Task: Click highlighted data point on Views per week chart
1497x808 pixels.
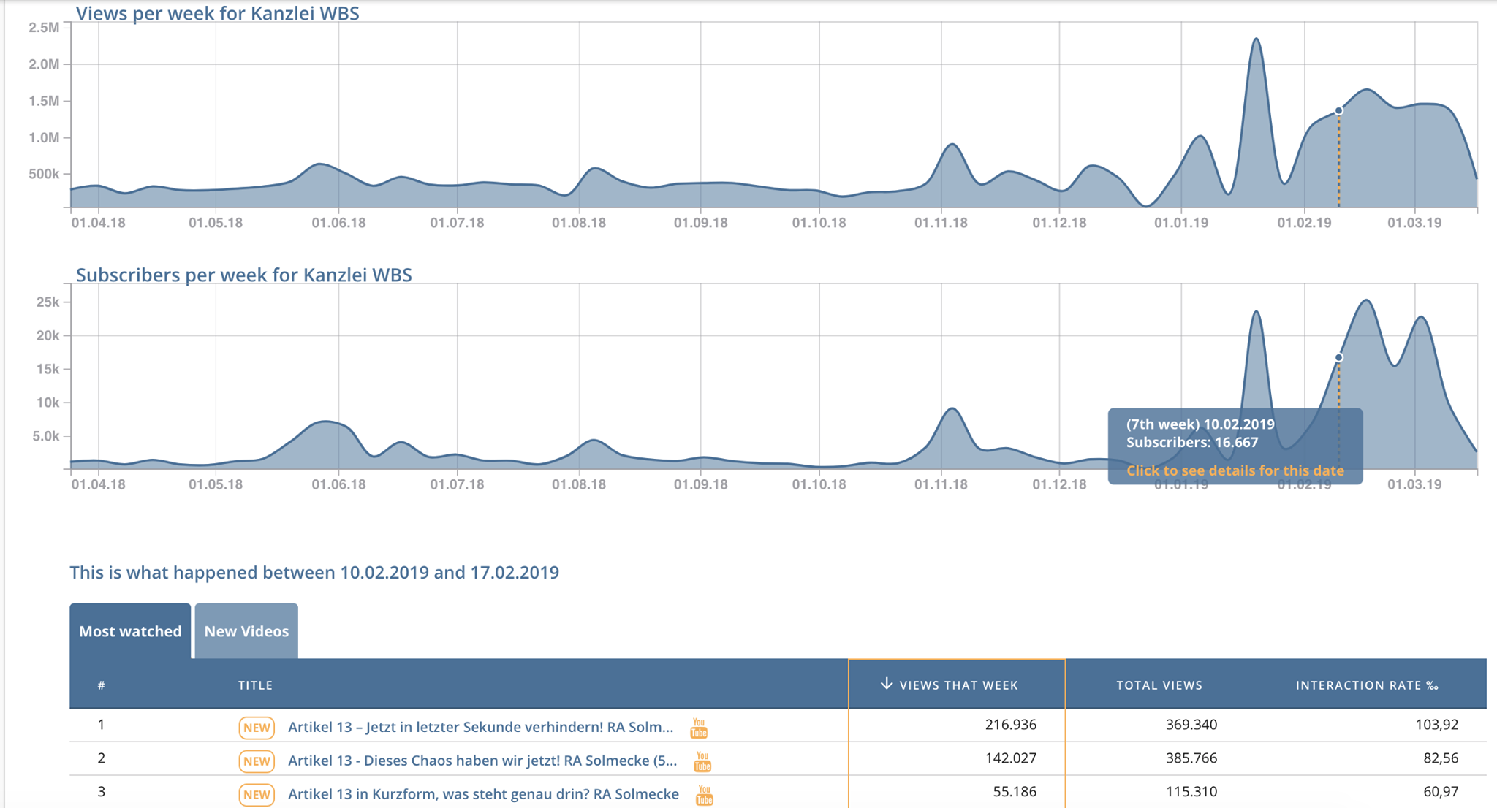Action: click(1338, 111)
